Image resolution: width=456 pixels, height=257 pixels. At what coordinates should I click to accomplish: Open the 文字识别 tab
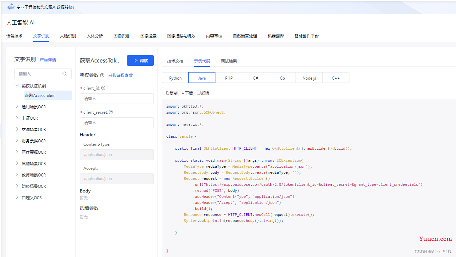(41, 36)
